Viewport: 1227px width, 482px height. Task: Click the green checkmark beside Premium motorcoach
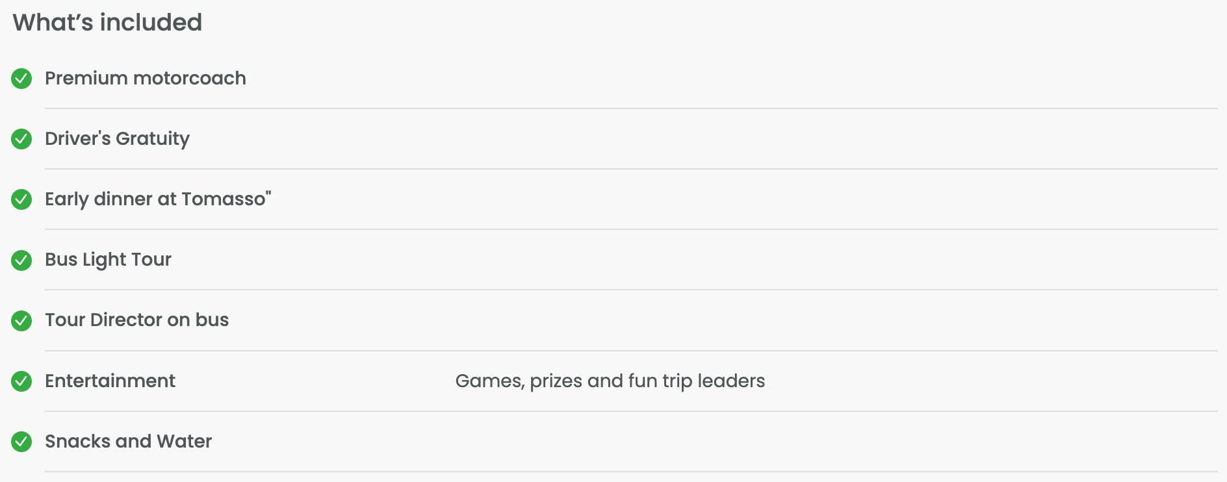[x=21, y=79]
